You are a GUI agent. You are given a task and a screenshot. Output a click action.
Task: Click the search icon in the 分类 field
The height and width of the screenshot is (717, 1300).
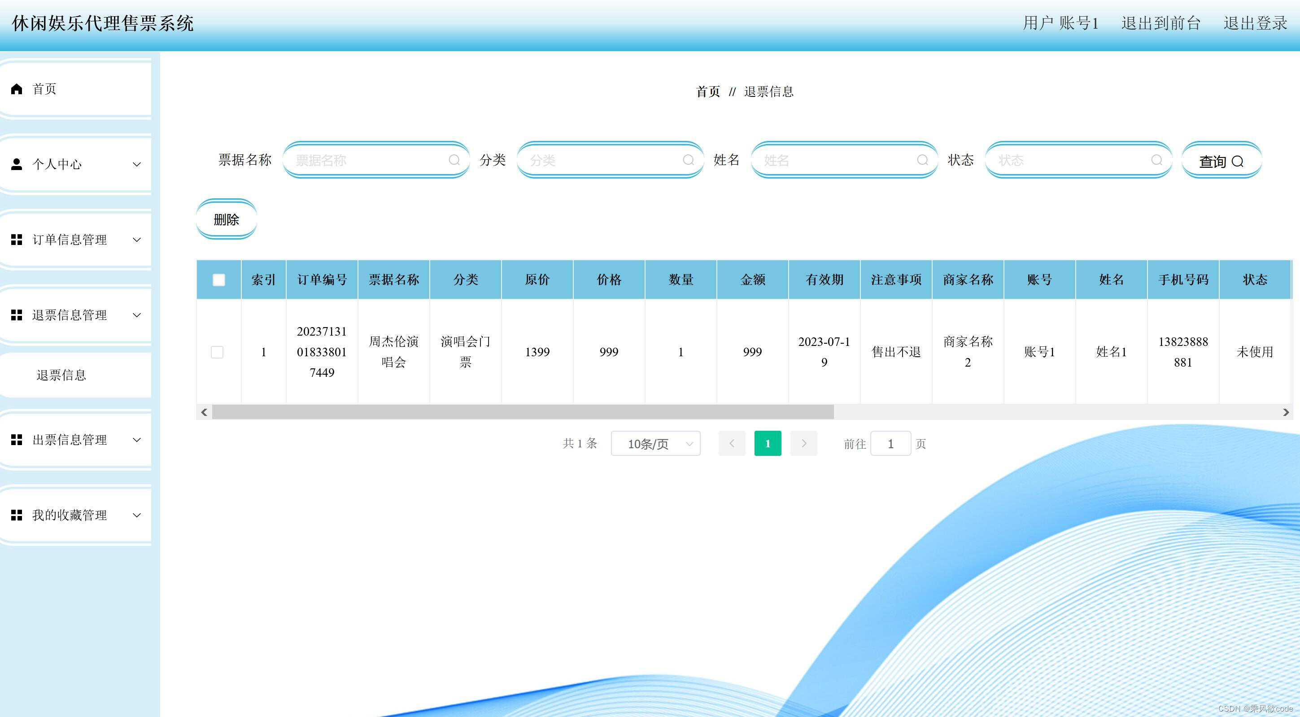tap(688, 160)
